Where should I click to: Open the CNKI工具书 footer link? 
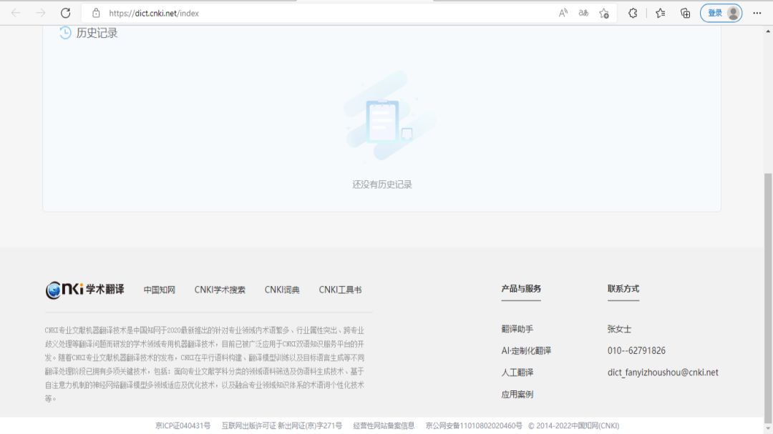coord(340,290)
